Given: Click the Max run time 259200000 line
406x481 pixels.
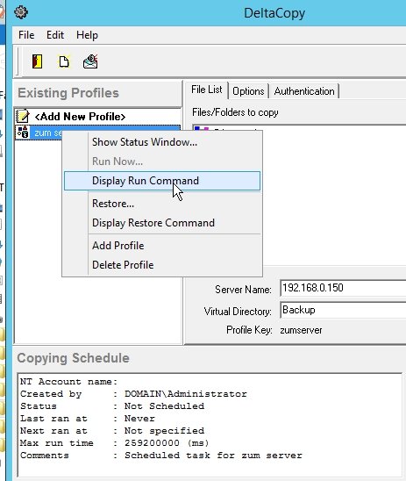Looking at the screenshot, I should (114, 443).
